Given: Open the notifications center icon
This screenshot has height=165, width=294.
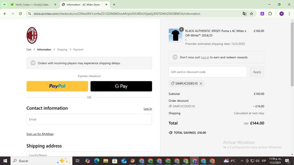Looking at the screenshot, I should click(x=287, y=161).
